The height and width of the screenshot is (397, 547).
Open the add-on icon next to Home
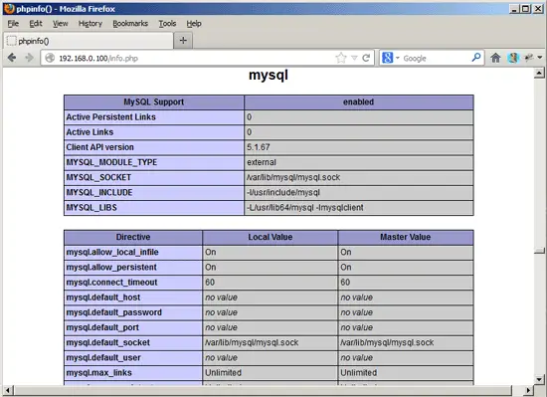513,58
